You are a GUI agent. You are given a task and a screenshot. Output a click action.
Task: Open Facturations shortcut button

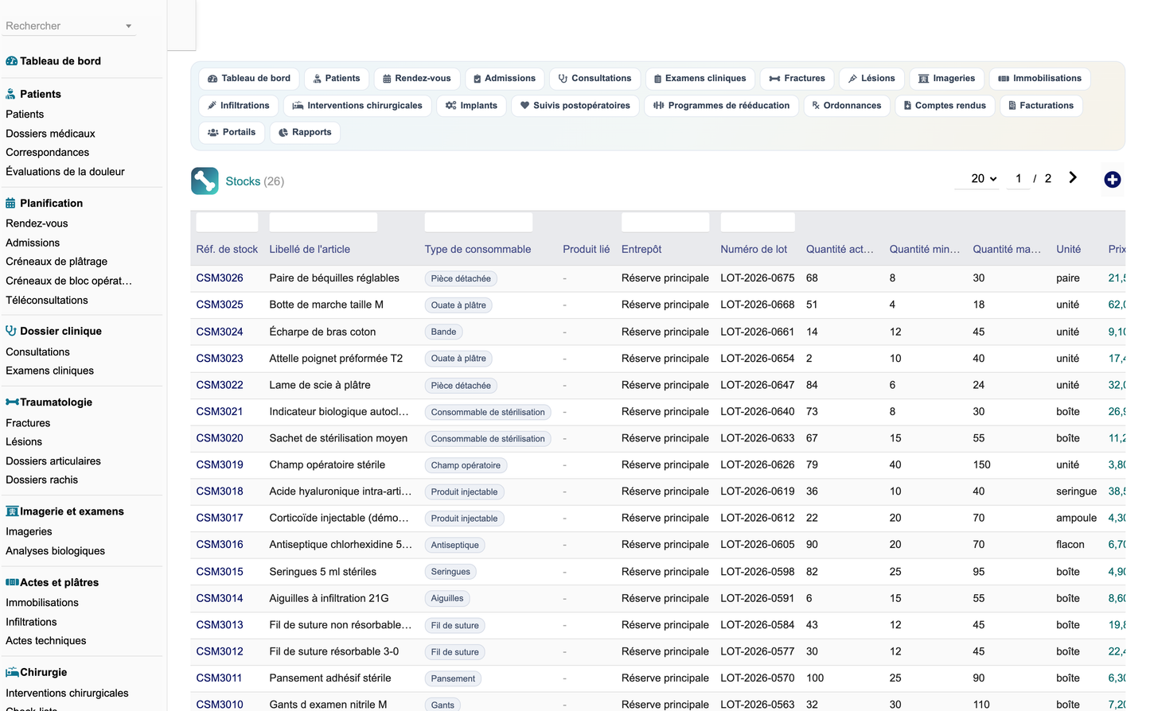[1041, 106]
